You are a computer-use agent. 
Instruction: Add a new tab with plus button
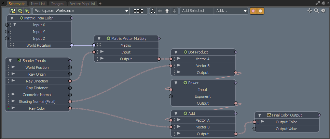click(x=100, y=3)
